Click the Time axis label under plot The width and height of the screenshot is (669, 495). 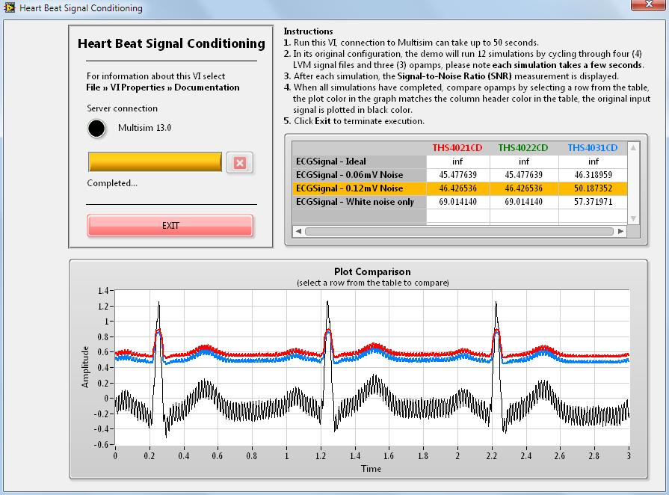point(371,469)
